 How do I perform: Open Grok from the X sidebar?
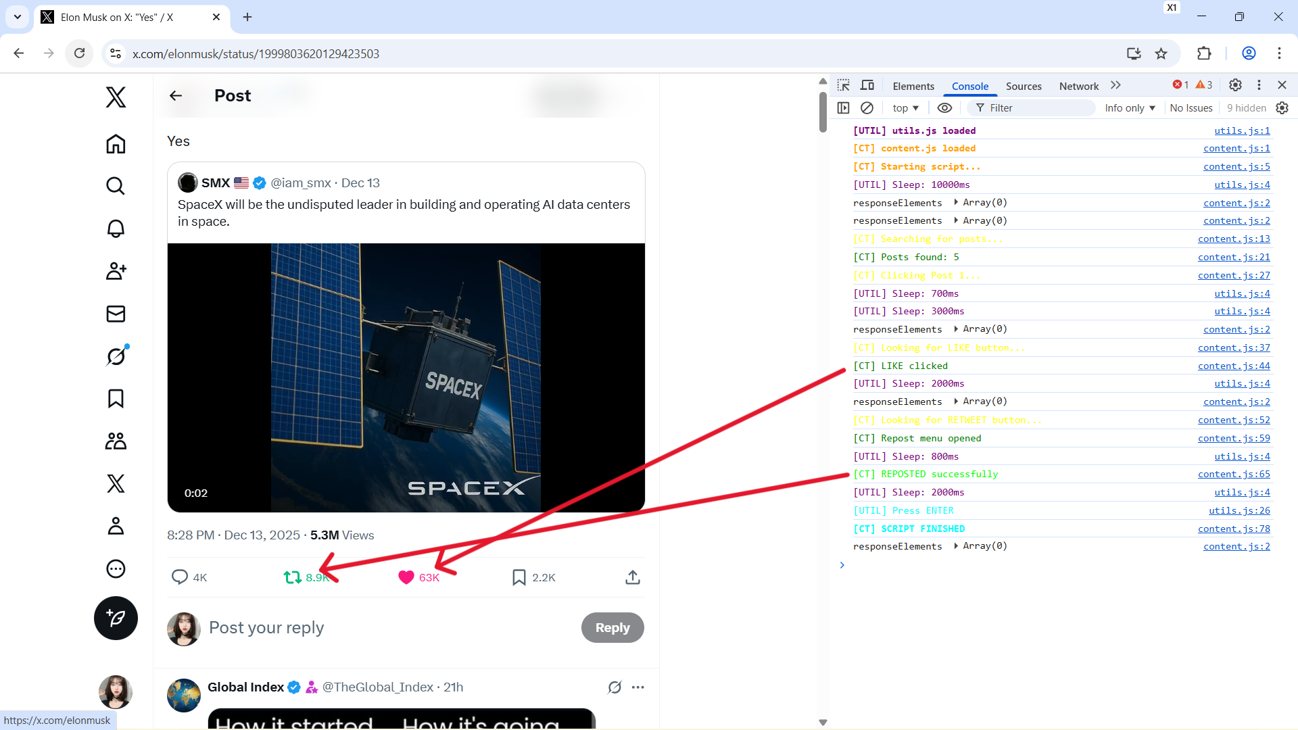pyautogui.click(x=116, y=356)
